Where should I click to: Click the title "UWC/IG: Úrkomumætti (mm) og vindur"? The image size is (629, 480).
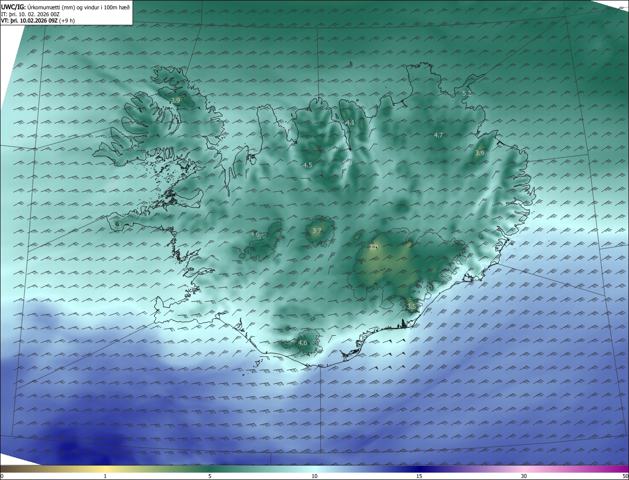tap(65, 6)
